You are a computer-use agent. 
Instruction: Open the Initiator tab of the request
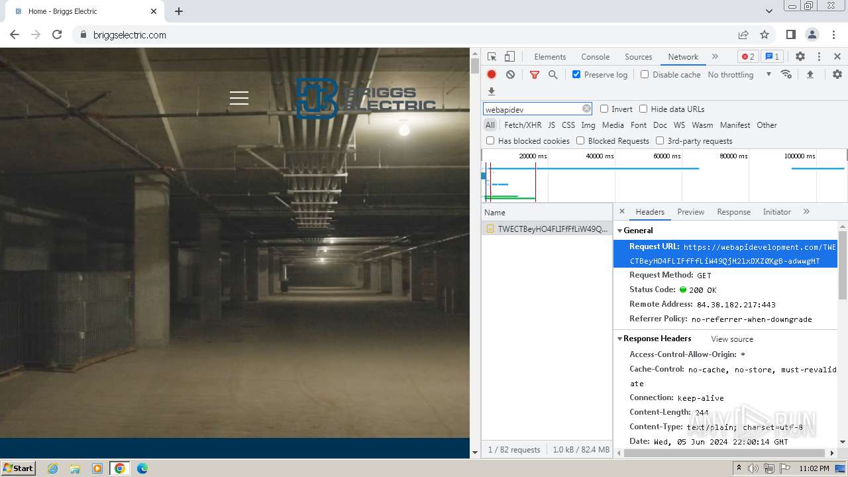tap(776, 212)
